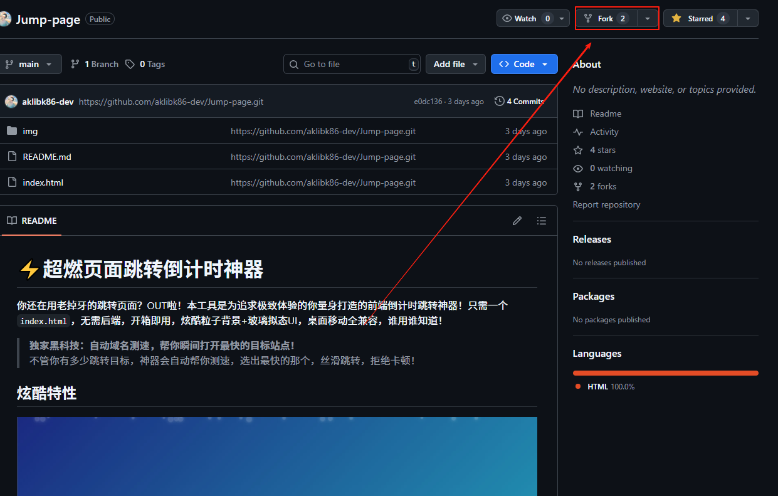
Task: Open the green Code dropdown button
Action: click(x=524, y=64)
